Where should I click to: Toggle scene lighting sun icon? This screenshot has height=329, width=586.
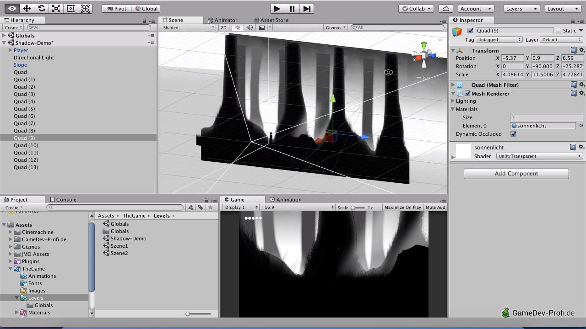[x=238, y=27]
